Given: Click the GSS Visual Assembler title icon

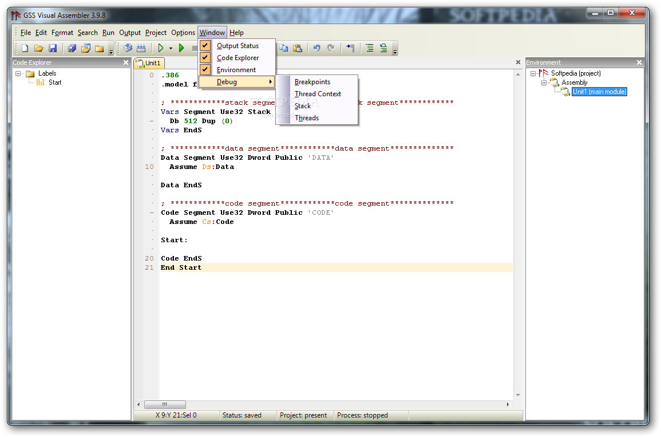Looking at the screenshot, I should pyautogui.click(x=15, y=15).
